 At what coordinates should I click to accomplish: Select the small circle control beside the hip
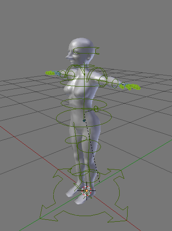pyautogui.click(x=96, y=109)
